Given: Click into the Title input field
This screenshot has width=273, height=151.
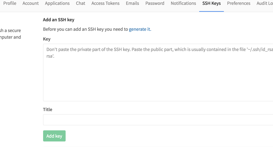Looking at the screenshot, I should click(158, 120).
